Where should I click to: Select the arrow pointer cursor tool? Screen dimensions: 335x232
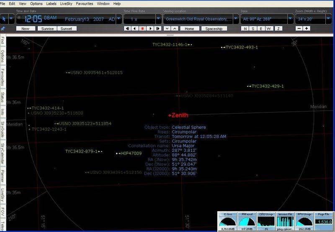pyautogui.click(x=4, y=19)
